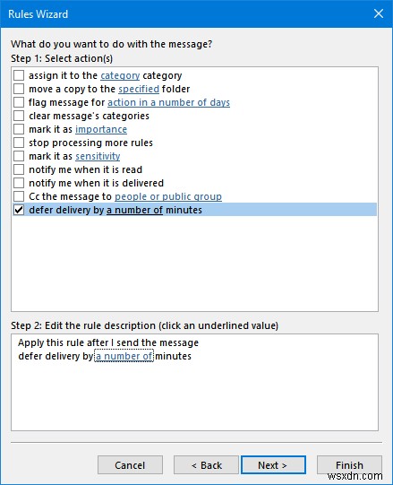The image size is (393, 485).
Task: Close the Rules Wizard dialog
Action: (x=379, y=13)
